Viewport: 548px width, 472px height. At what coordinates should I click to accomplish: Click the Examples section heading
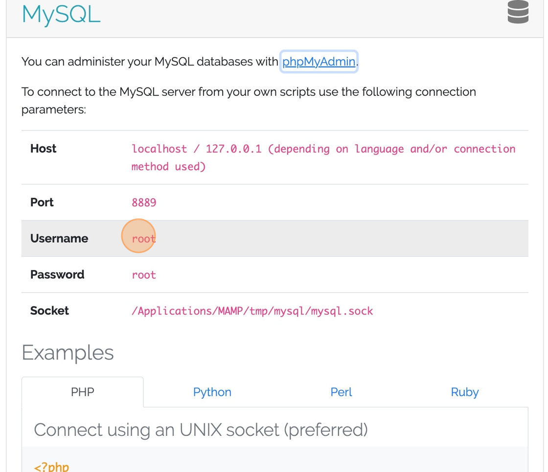pyautogui.click(x=68, y=353)
